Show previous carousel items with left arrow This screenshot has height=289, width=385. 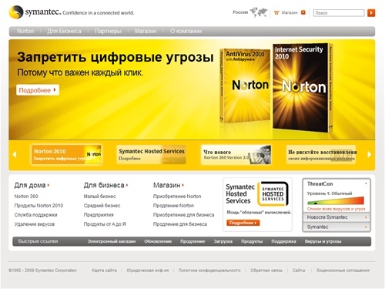(x=15, y=154)
